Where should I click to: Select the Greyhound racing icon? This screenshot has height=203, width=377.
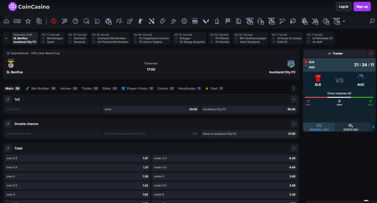(173, 21)
